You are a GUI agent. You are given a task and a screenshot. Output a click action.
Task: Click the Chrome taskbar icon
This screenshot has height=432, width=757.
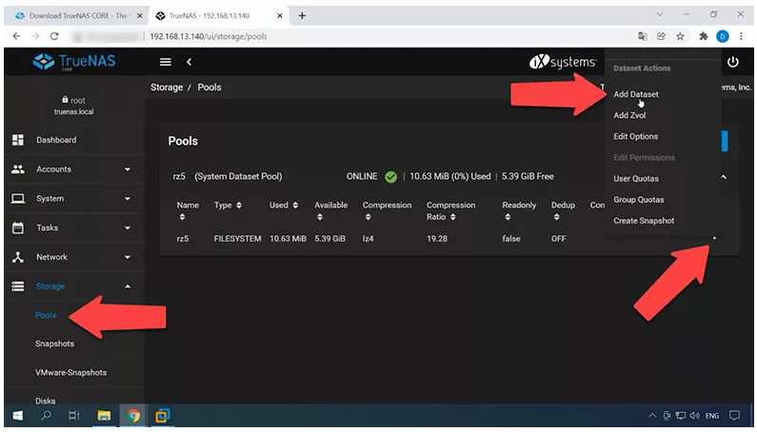tap(133, 416)
